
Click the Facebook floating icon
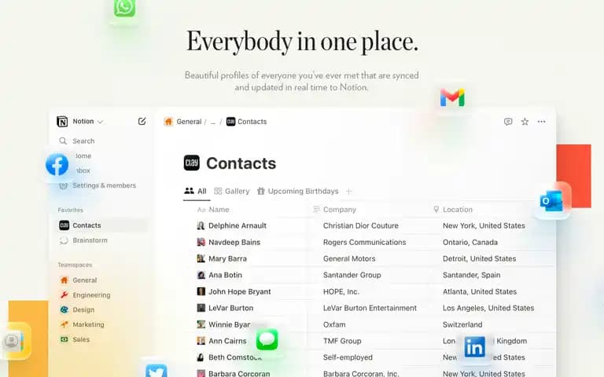click(57, 165)
